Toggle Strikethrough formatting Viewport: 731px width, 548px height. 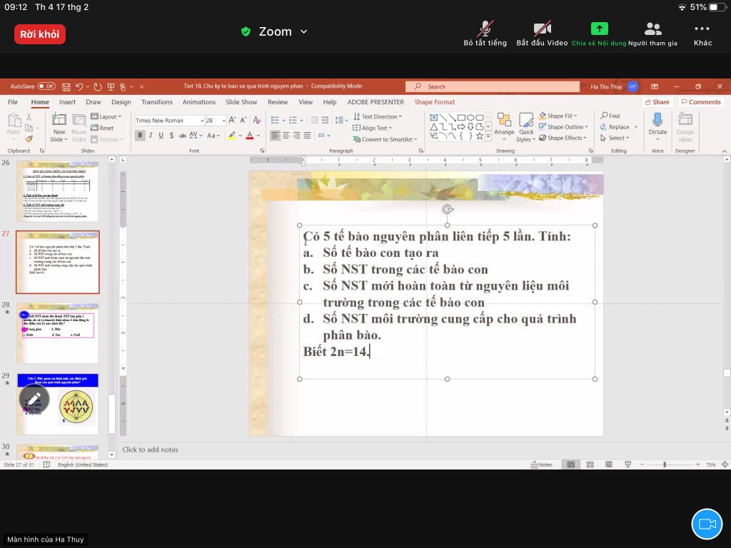click(182, 135)
